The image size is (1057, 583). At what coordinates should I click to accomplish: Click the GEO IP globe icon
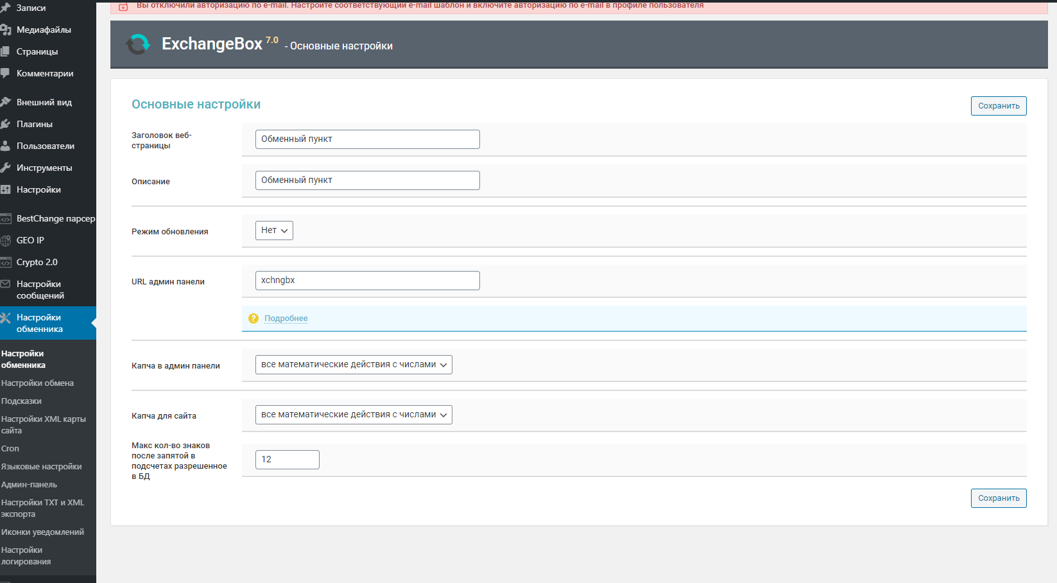pyautogui.click(x=6, y=240)
